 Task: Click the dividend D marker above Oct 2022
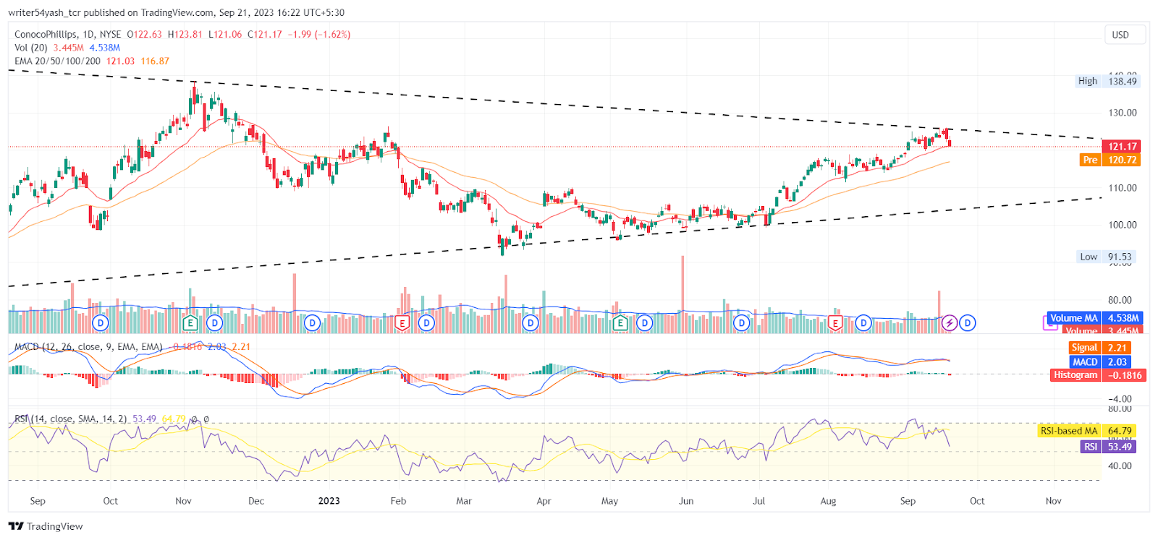pyautogui.click(x=101, y=322)
